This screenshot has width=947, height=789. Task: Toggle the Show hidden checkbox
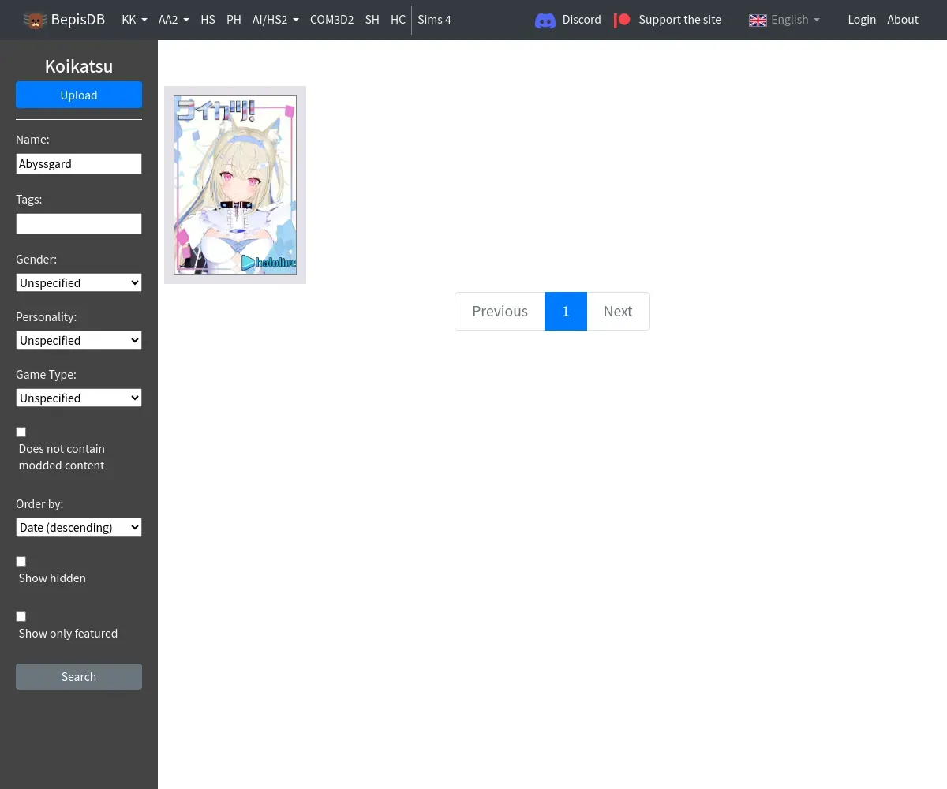tap(21, 561)
